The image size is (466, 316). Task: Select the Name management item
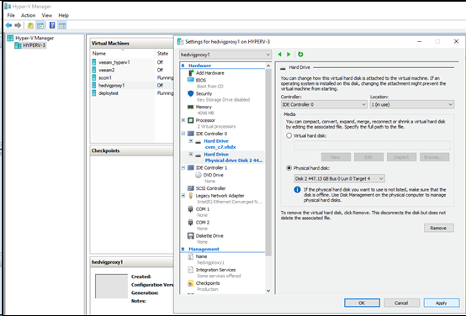pos(201,256)
